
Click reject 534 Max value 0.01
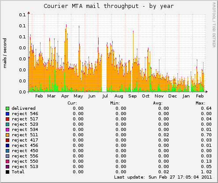pyautogui.click(x=206, y=130)
